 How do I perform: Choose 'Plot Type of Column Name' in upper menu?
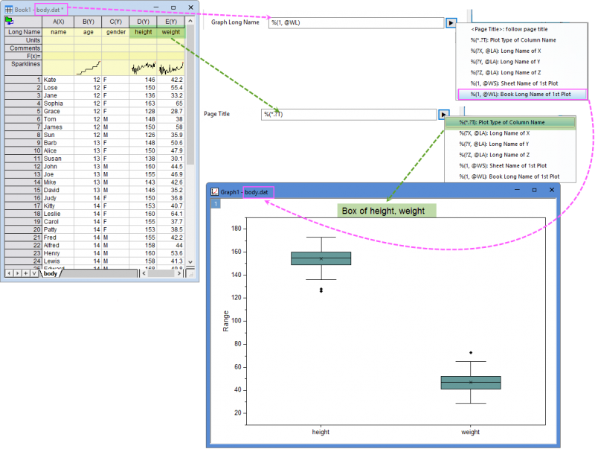pyautogui.click(x=513, y=40)
